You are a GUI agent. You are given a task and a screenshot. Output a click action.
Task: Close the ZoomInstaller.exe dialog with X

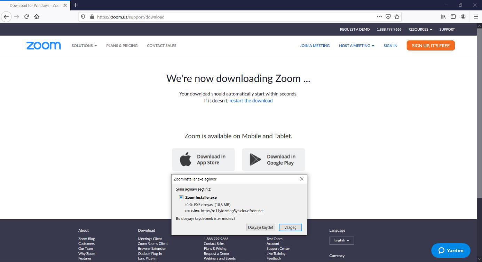coord(302,179)
